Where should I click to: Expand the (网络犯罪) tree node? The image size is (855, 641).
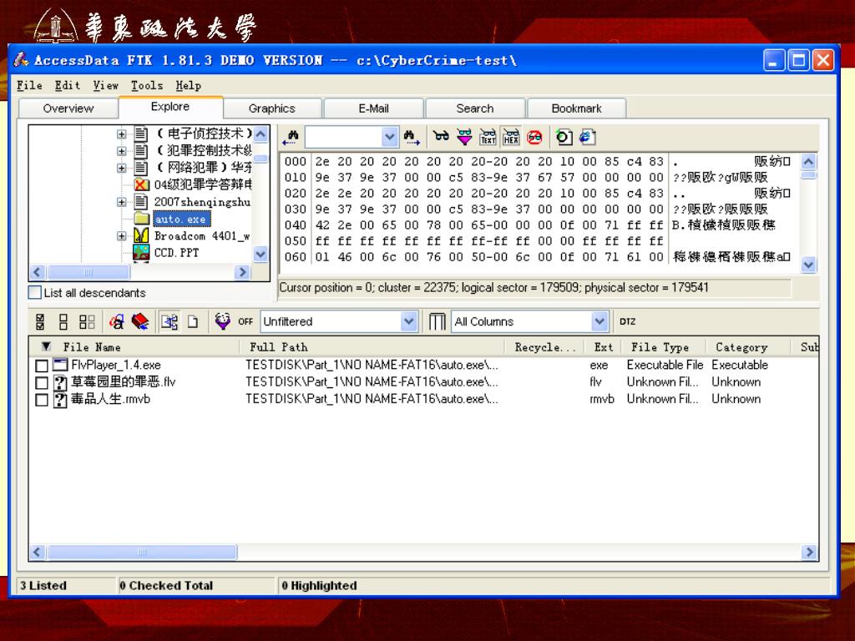coord(121,168)
